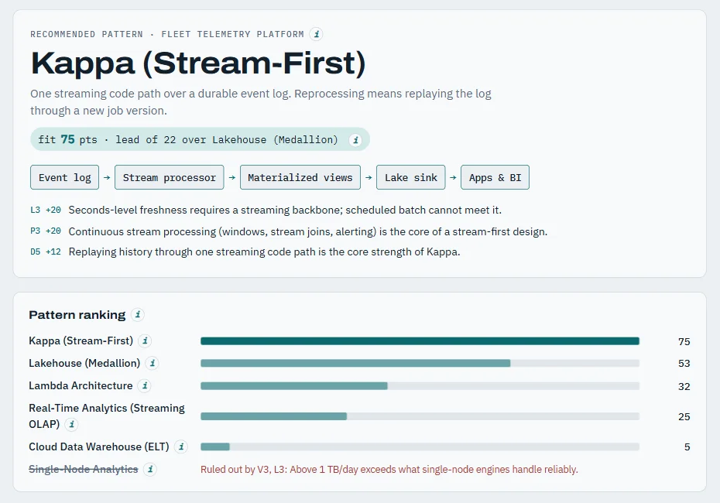Viewport: 720px width, 503px height.
Task: Click info icon for Kappa (Stream-First) row
Action: tap(145, 340)
